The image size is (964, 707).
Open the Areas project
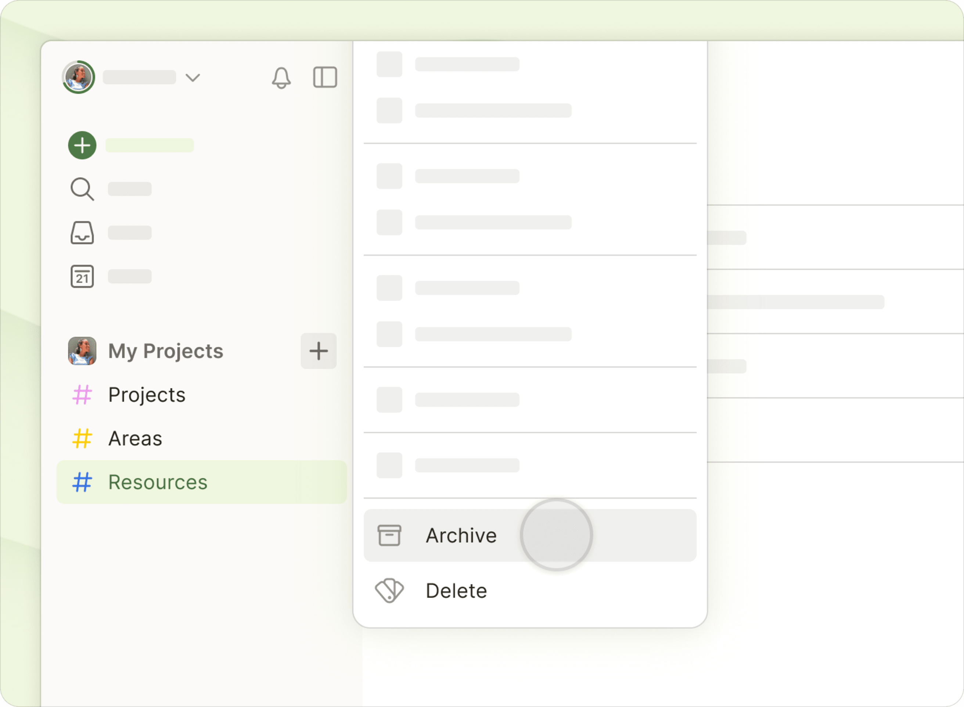click(135, 439)
